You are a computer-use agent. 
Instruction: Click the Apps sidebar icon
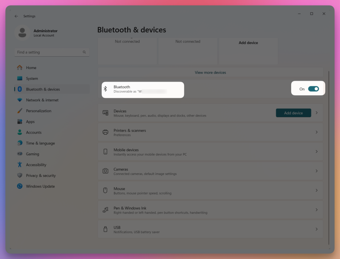[x=20, y=122]
